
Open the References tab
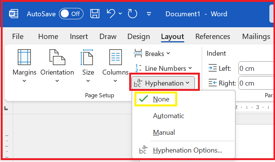click(213, 37)
